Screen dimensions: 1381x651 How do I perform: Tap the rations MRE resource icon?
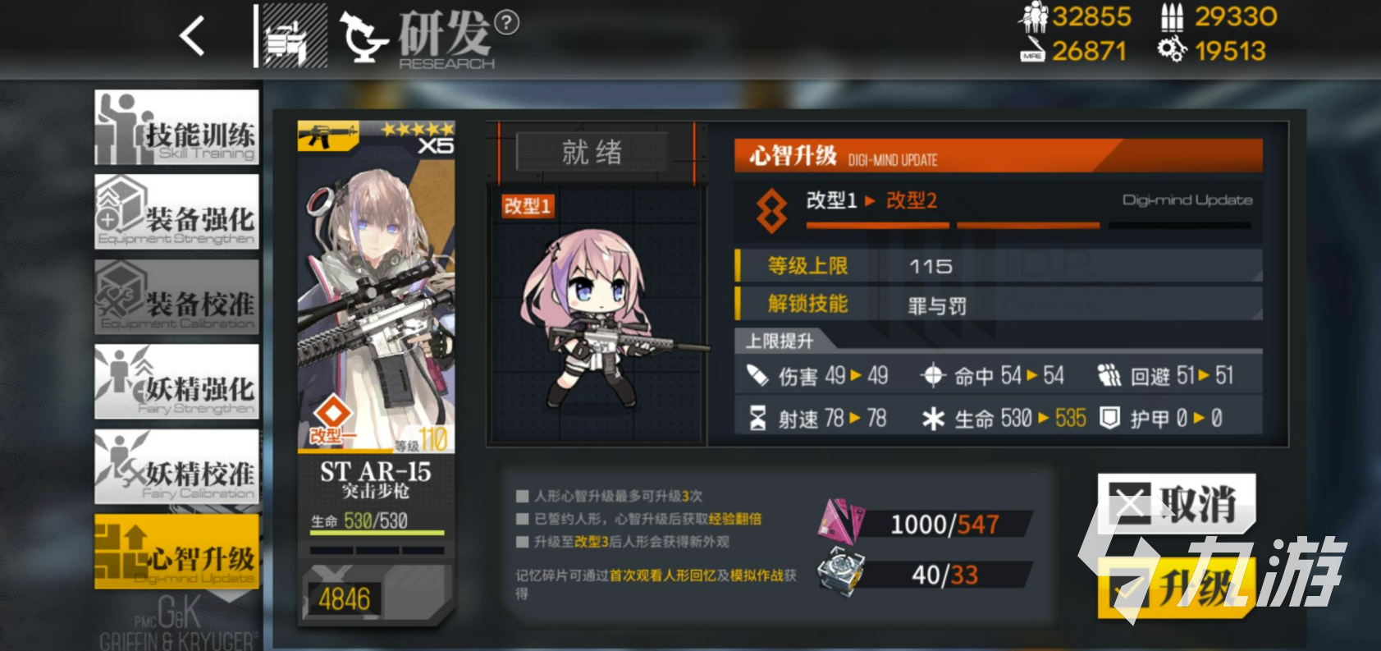point(1032,51)
